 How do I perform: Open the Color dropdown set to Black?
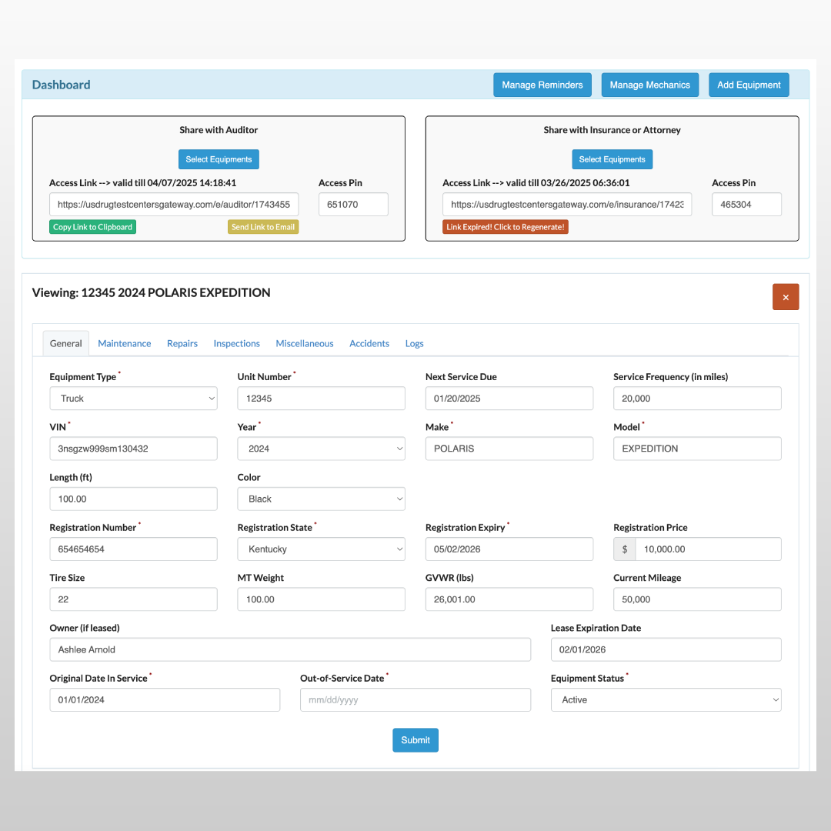pyautogui.click(x=321, y=499)
